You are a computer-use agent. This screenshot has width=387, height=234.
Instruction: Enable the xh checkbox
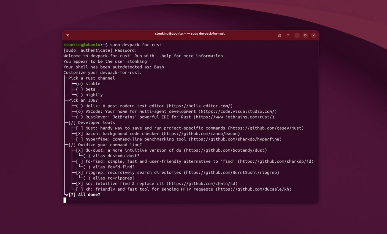(79, 189)
